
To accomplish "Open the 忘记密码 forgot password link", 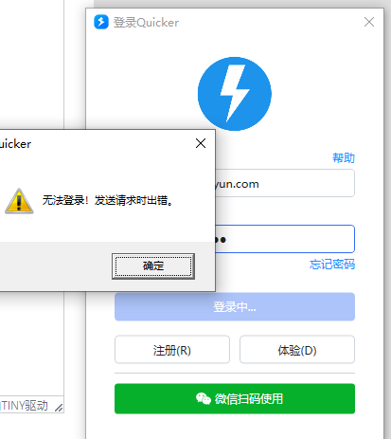I will (332, 265).
